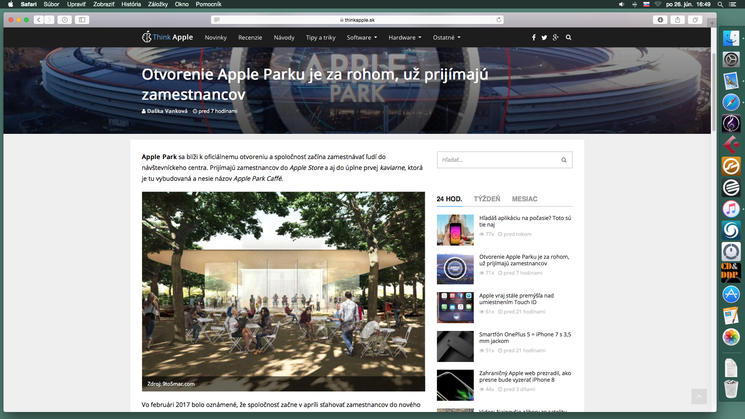745x419 pixels.
Task: Submit the Hľadať search magnifier
Action: 564,160
